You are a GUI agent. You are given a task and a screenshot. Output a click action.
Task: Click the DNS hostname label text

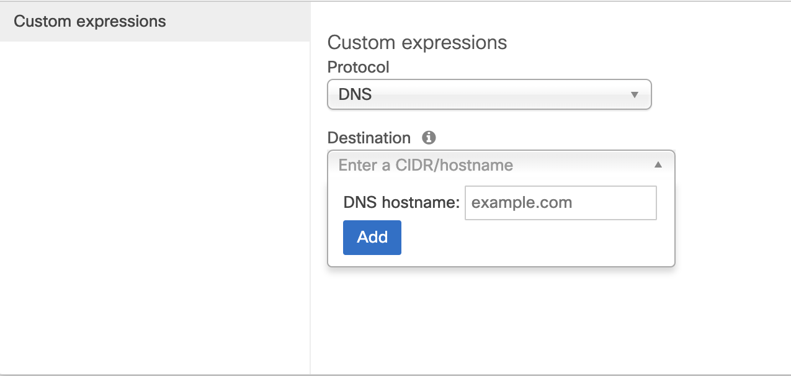[401, 203]
